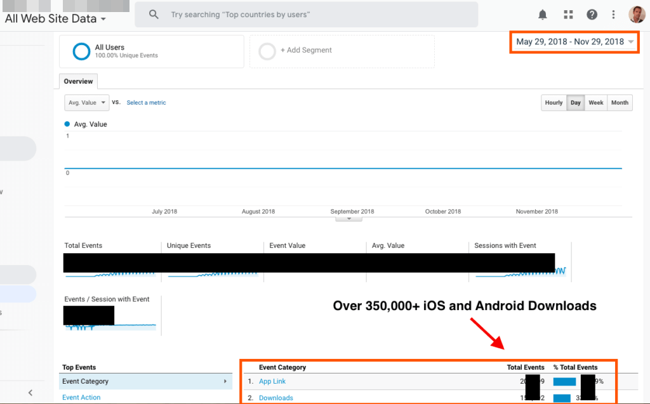650x404 pixels.
Task: Open the App Link event category
Action: click(x=272, y=381)
